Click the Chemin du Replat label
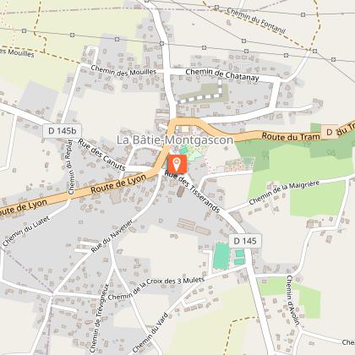The width and height of the screenshot is (355, 355). coord(70,167)
